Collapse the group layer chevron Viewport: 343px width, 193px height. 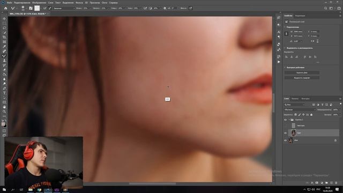(289, 120)
